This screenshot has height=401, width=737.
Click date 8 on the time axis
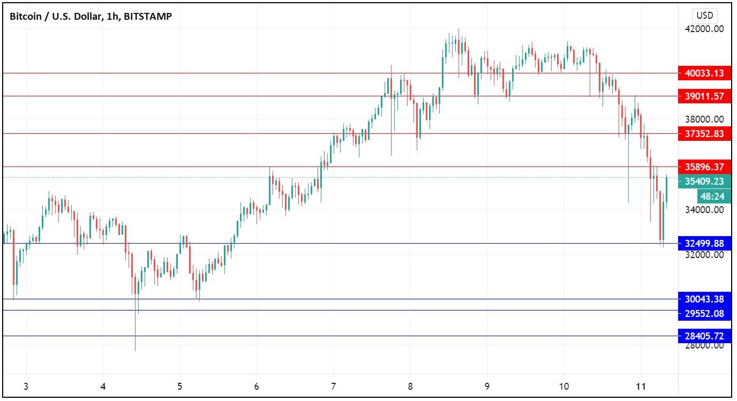(x=410, y=386)
